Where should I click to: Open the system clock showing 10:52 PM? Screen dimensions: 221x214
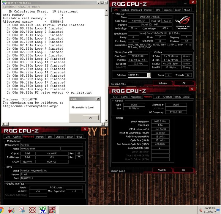click(210, 210)
